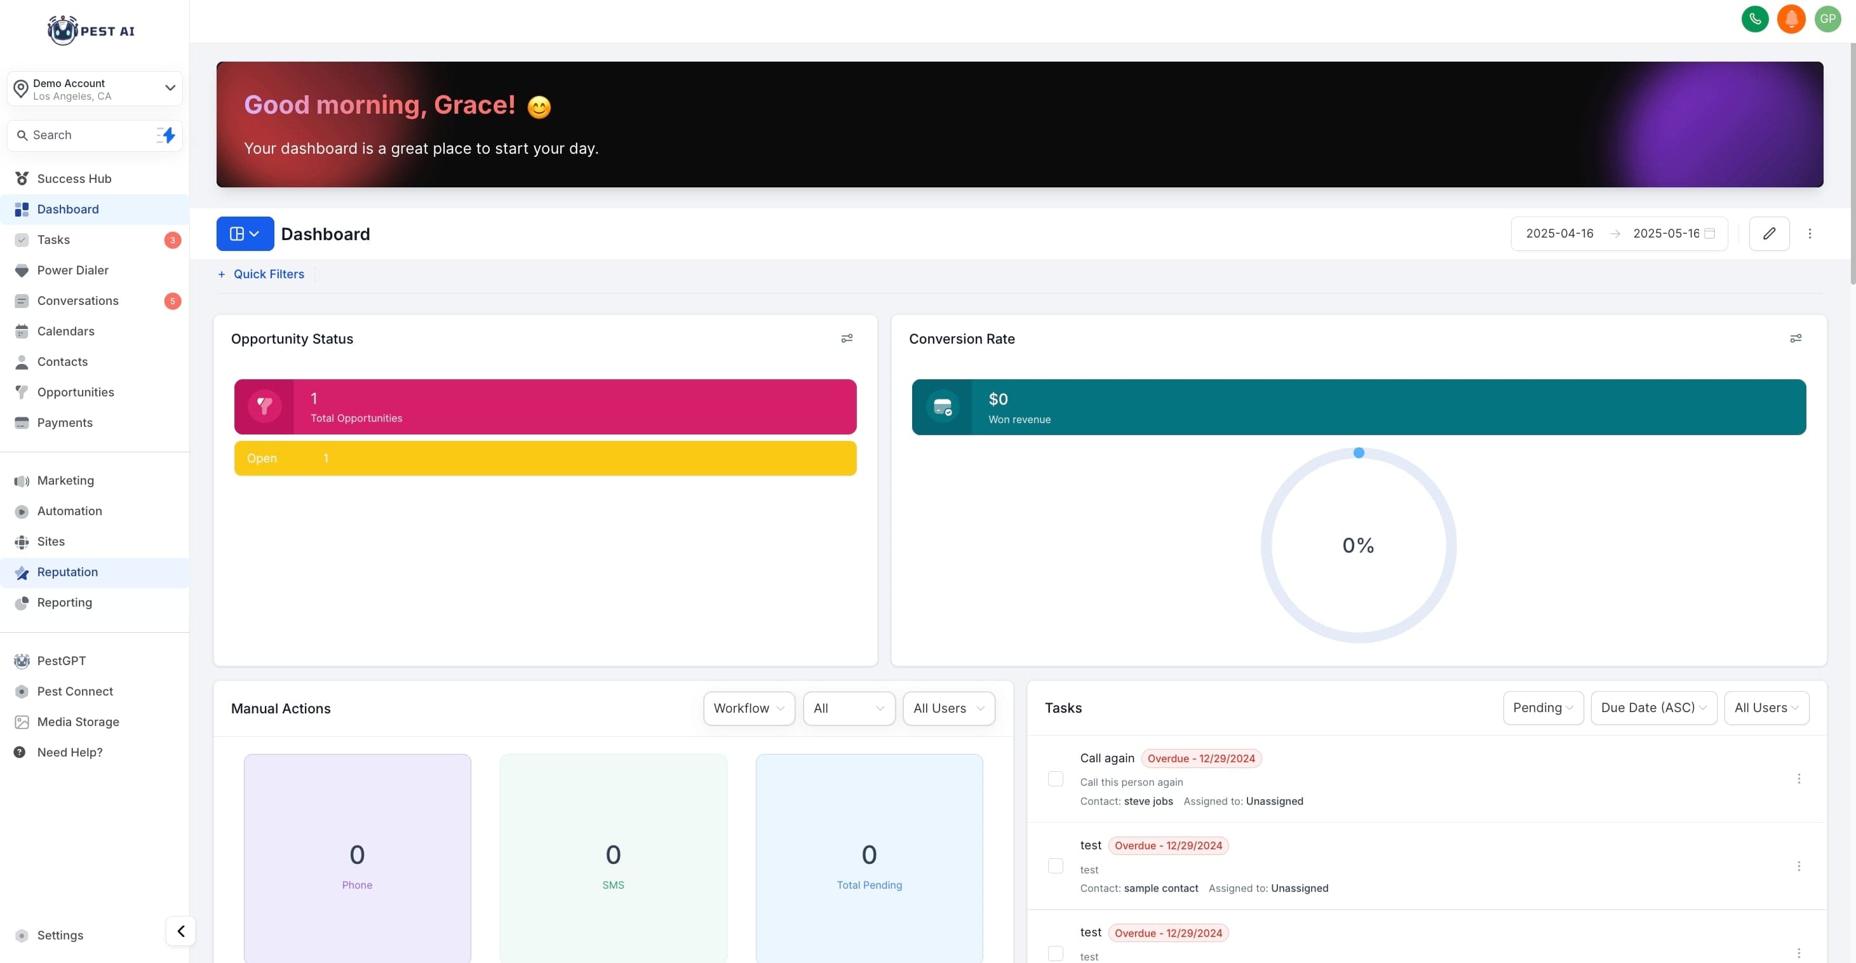This screenshot has height=963, width=1856.
Task: Open the Call again task options menu
Action: pos(1798,779)
